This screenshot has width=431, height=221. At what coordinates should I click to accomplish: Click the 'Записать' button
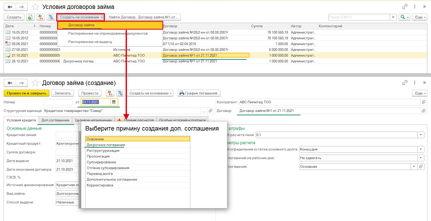(63, 93)
